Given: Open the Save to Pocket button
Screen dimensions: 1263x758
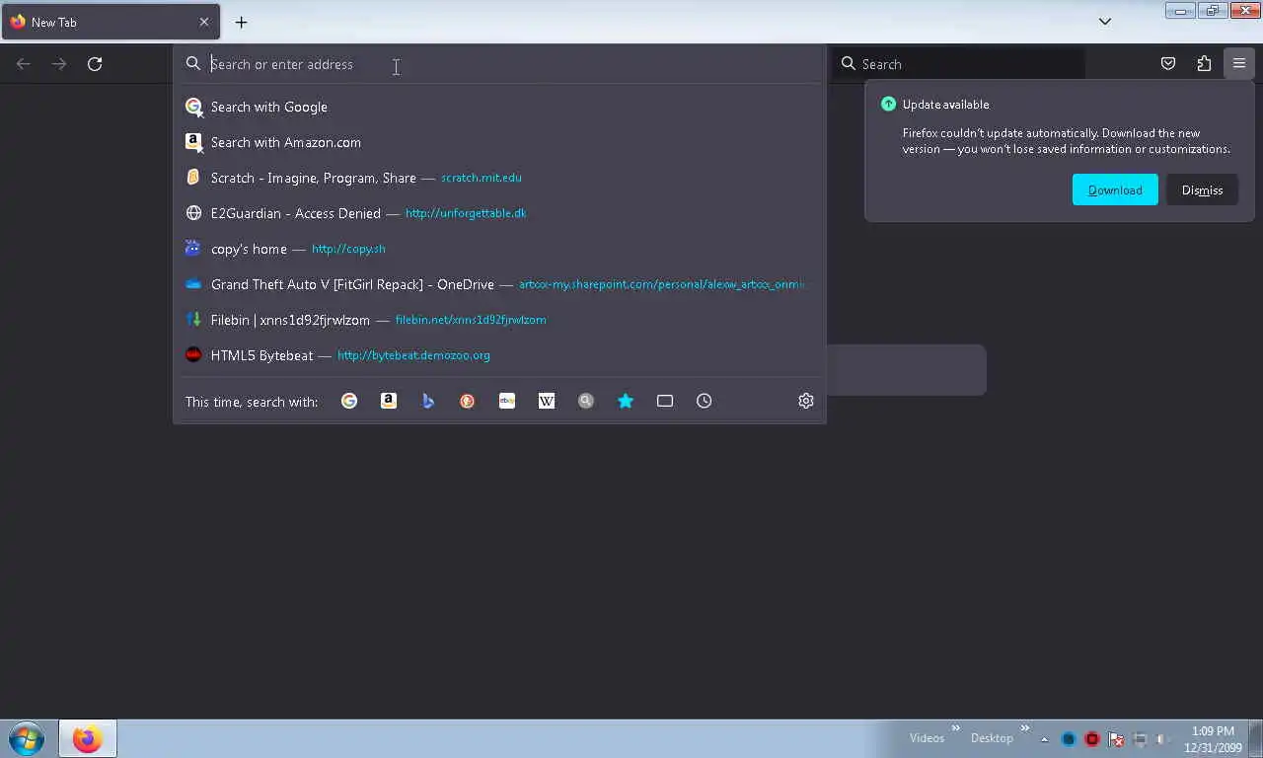Looking at the screenshot, I should 1168,64.
